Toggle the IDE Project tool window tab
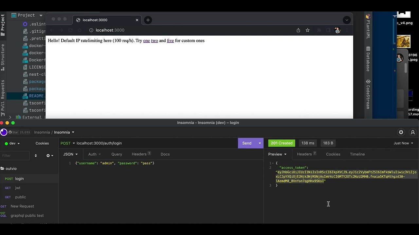This screenshot has width=419, height=235. 3,24
